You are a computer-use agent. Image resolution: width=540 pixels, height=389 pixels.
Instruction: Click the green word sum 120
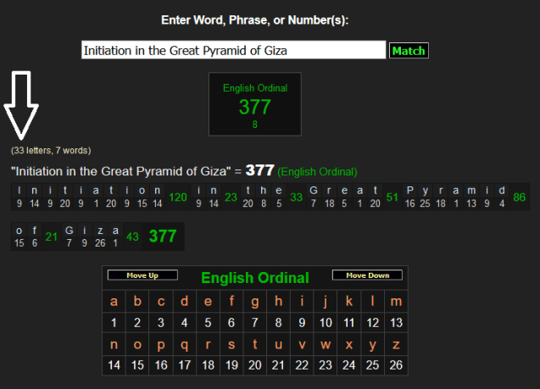[x=178, y=197]
